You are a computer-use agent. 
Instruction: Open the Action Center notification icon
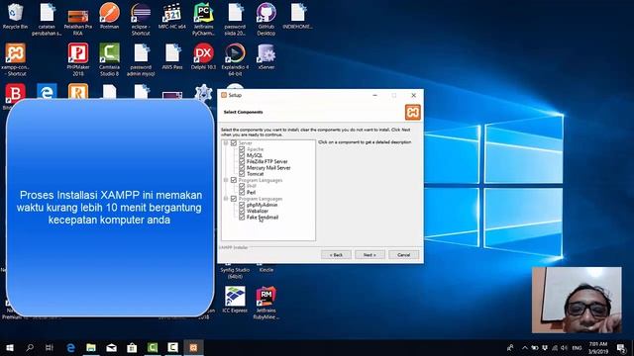(x=621, y=347)
